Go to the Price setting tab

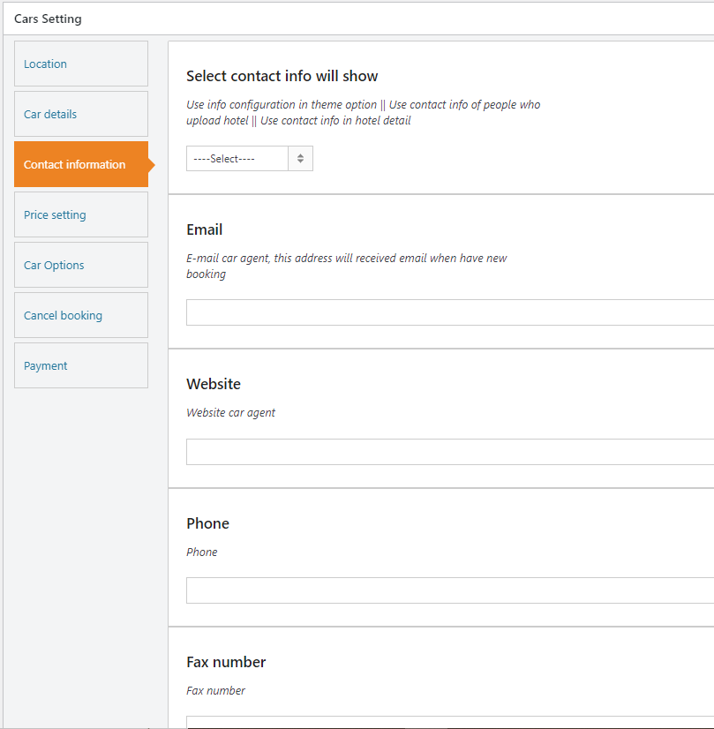(81, 214)
